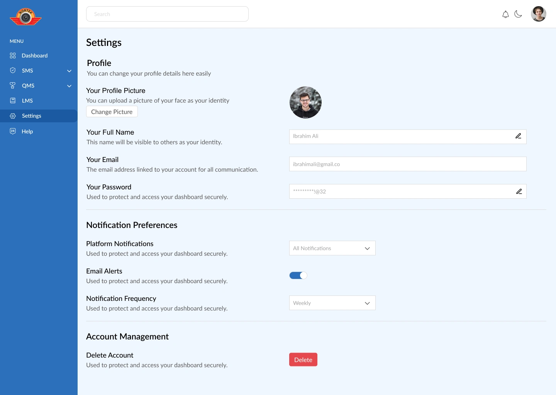Expand the QMS submenu chevron
This screenshot has height=395, width=556.
pyautogui.click(x=69, y=86)
